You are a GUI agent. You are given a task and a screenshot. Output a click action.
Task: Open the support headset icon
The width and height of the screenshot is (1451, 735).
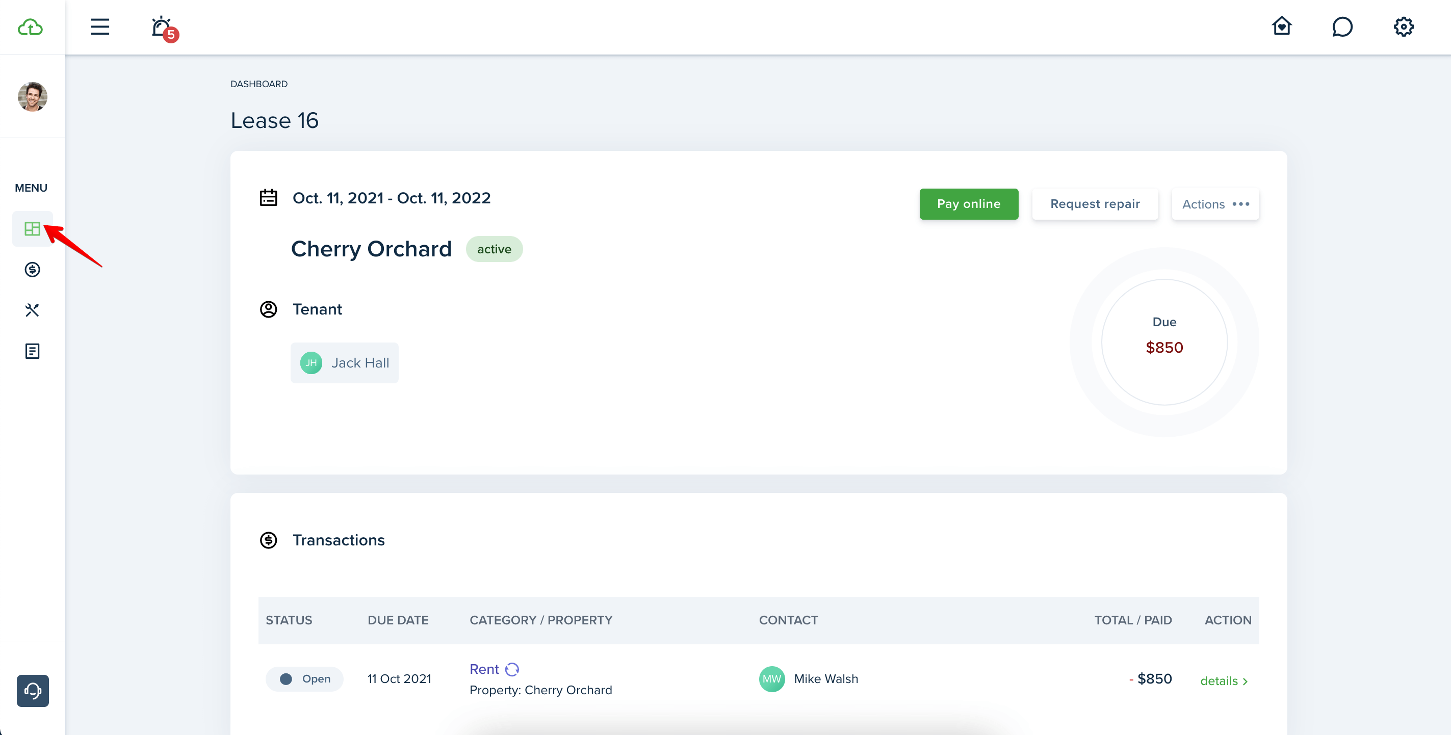pos(33,691)
